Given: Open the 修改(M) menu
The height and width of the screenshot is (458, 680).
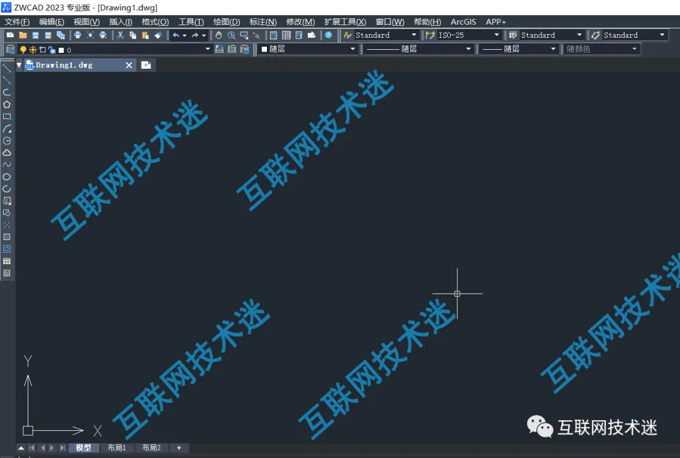Looking at the screenshot, I should (x=300, y=21).
